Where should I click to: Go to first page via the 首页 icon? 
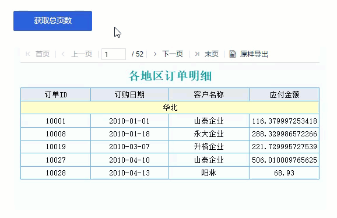[x=28, y=54]
